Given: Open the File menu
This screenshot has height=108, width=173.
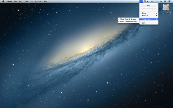Looking at the screenshot, I should tap(16, 1).
